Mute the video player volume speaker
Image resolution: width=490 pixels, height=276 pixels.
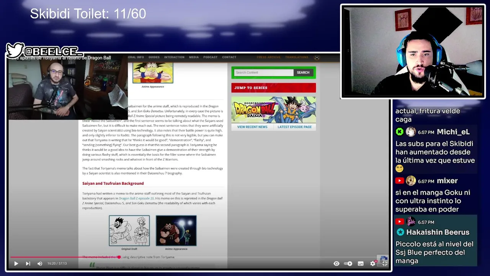click(x=40, y=263)
